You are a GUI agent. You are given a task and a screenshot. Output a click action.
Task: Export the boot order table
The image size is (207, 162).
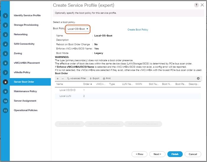coord(95,78)
